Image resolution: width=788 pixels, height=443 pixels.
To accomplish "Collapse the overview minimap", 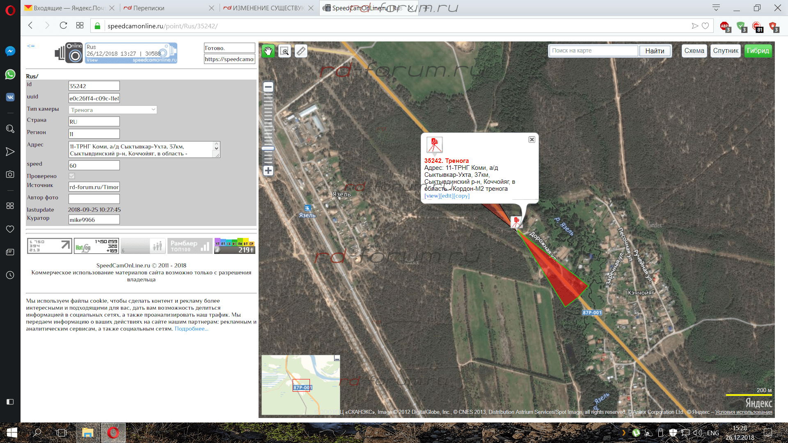I will tap(337, 358).
